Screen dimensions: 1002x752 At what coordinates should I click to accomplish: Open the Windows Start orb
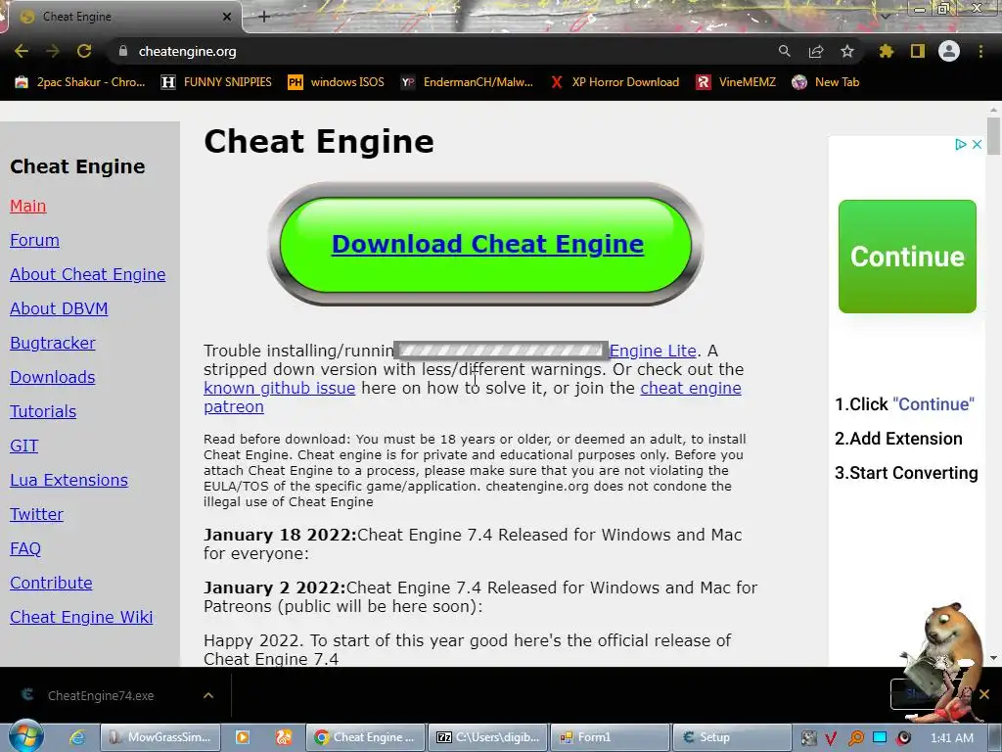coord(26,736)
